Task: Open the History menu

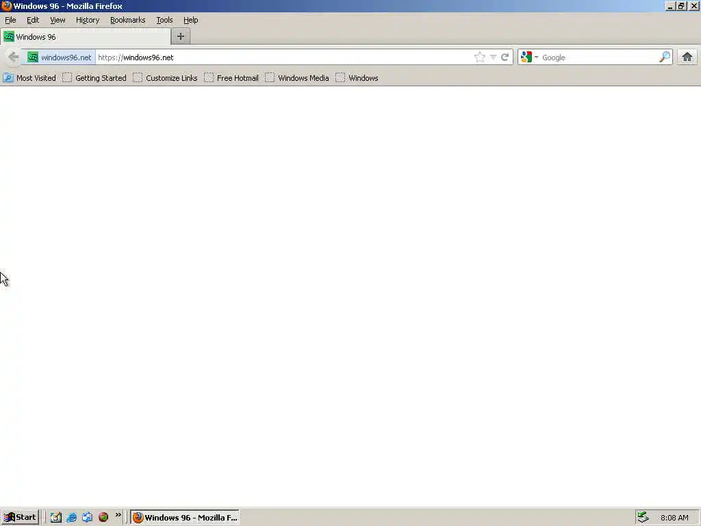Action: pos(88,20)
